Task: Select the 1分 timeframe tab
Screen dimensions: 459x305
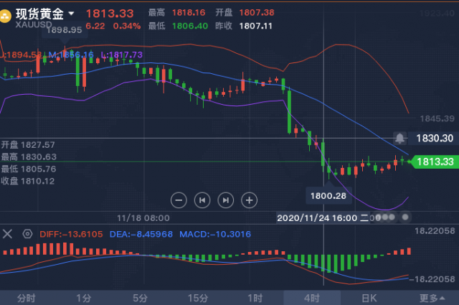Action: point(84,298)
